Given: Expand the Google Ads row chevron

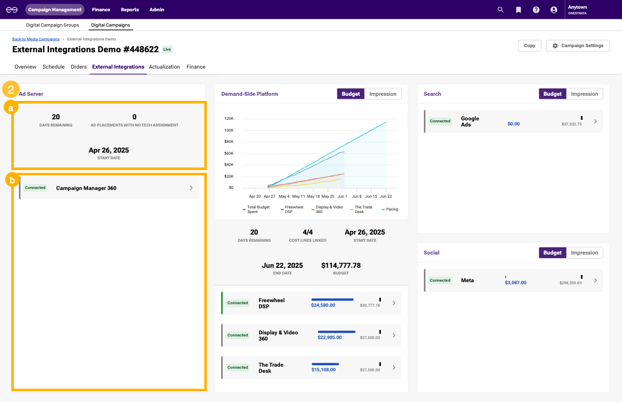Looking at the screenshot, I should pos(595,121).
